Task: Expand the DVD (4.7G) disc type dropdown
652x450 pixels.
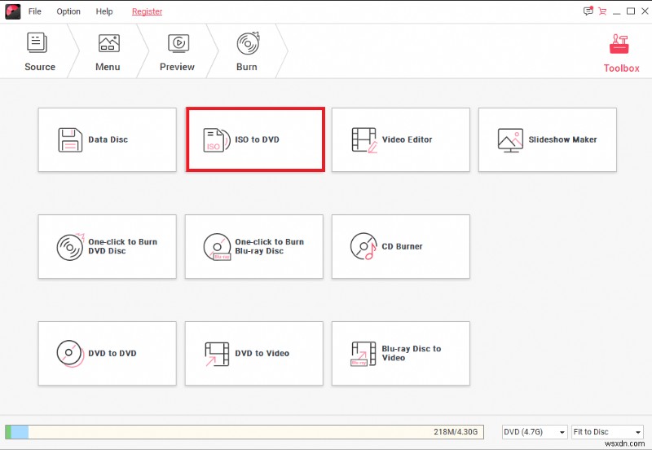Action: (535, 432)
